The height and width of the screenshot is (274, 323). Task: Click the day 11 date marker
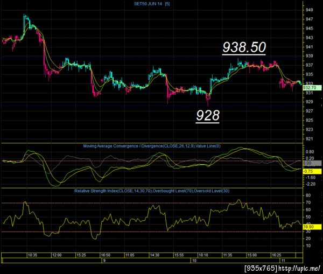click(283, 261)
